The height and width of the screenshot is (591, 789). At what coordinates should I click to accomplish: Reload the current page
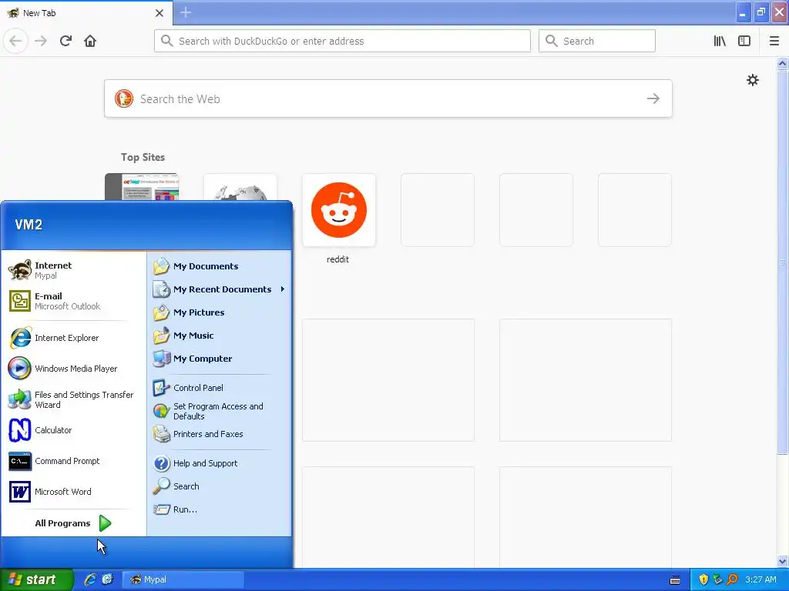pyautogui.click(x=65, y=42)
